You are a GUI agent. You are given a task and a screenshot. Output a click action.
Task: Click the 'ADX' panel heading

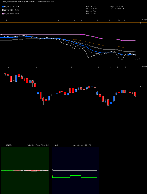coord(56,145)
